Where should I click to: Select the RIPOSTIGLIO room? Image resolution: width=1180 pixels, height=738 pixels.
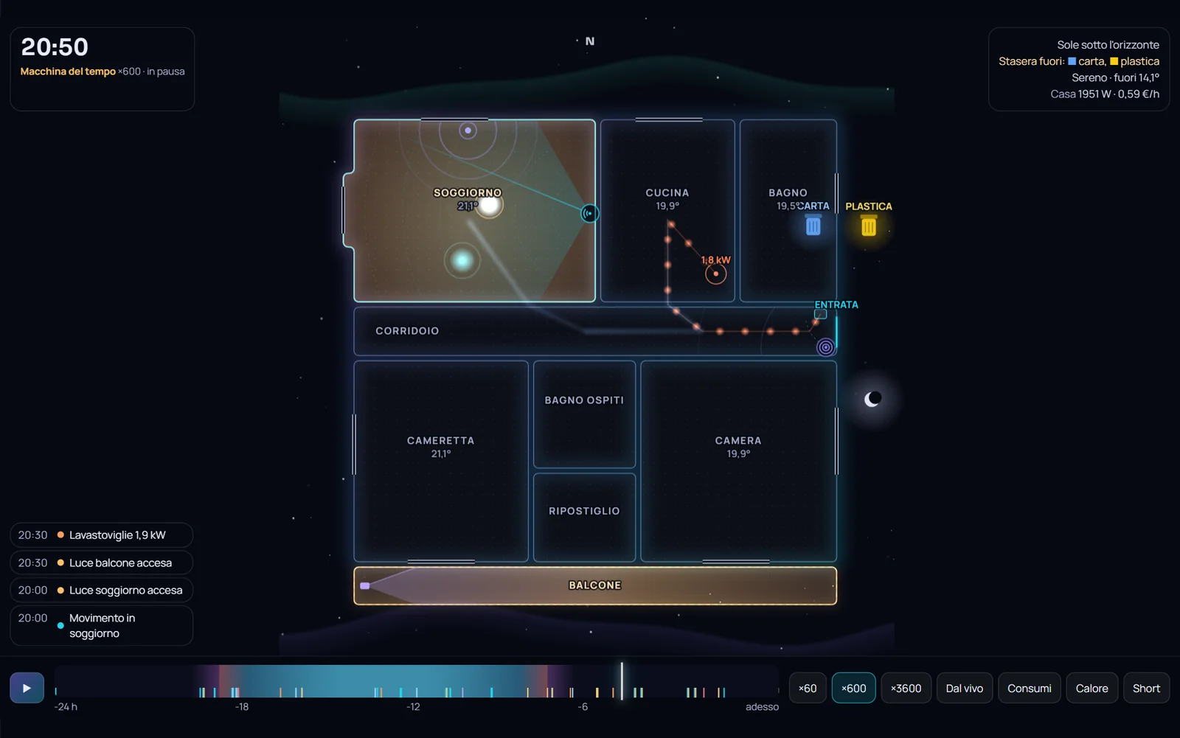click(x=584, y=518)
